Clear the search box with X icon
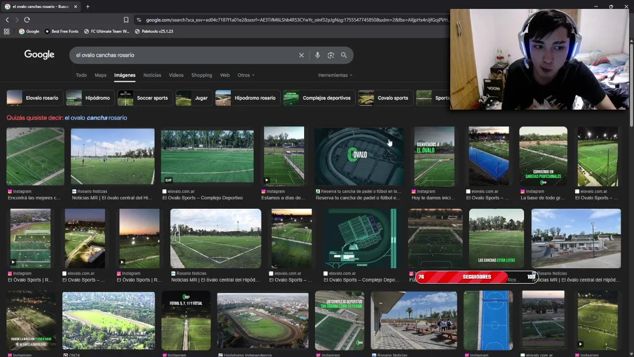 (301, 55)
